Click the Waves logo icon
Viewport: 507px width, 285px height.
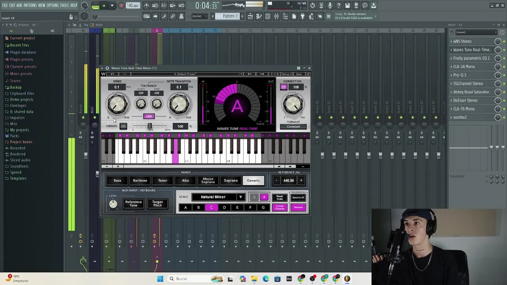pos(103,74)
